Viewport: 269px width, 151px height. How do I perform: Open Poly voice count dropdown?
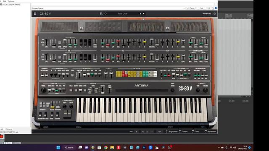(136, 131)
